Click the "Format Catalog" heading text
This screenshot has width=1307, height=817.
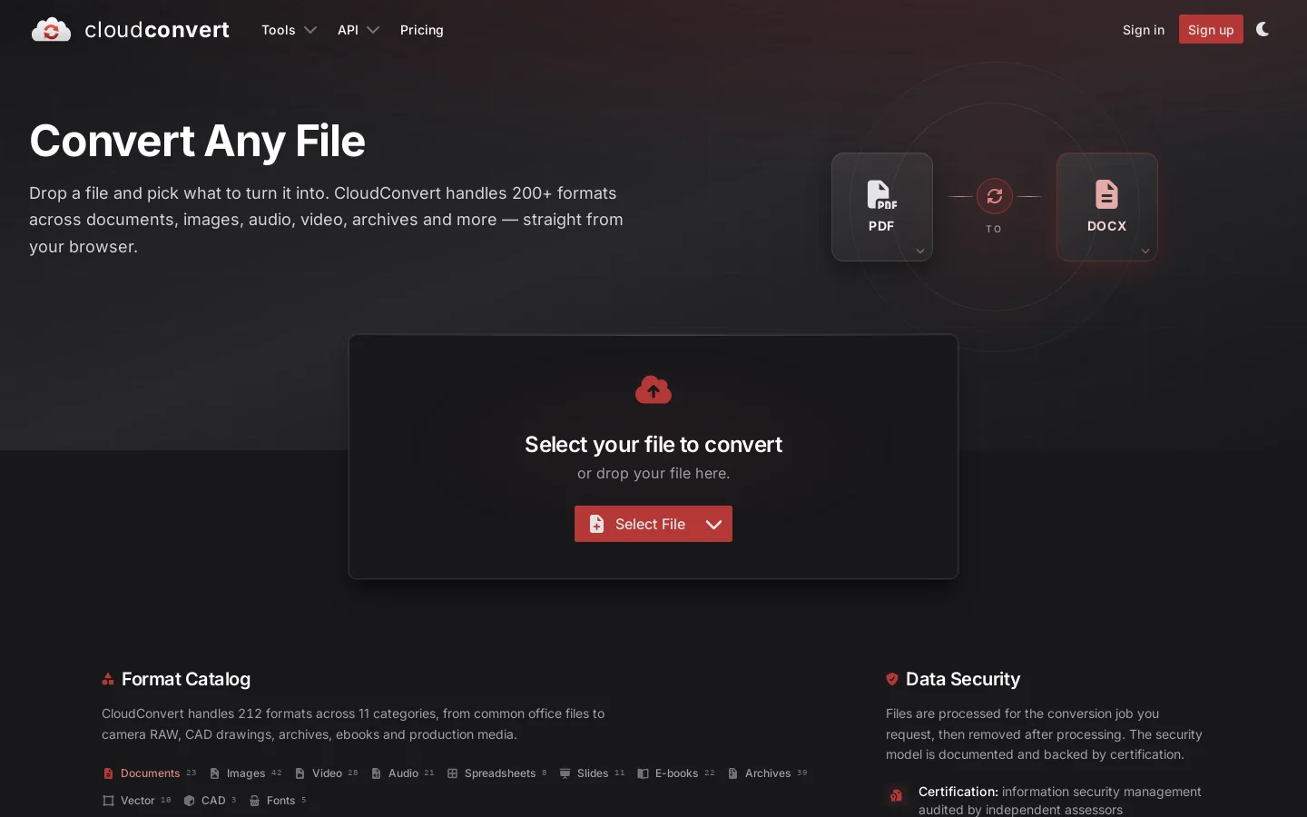click(186, 679)
